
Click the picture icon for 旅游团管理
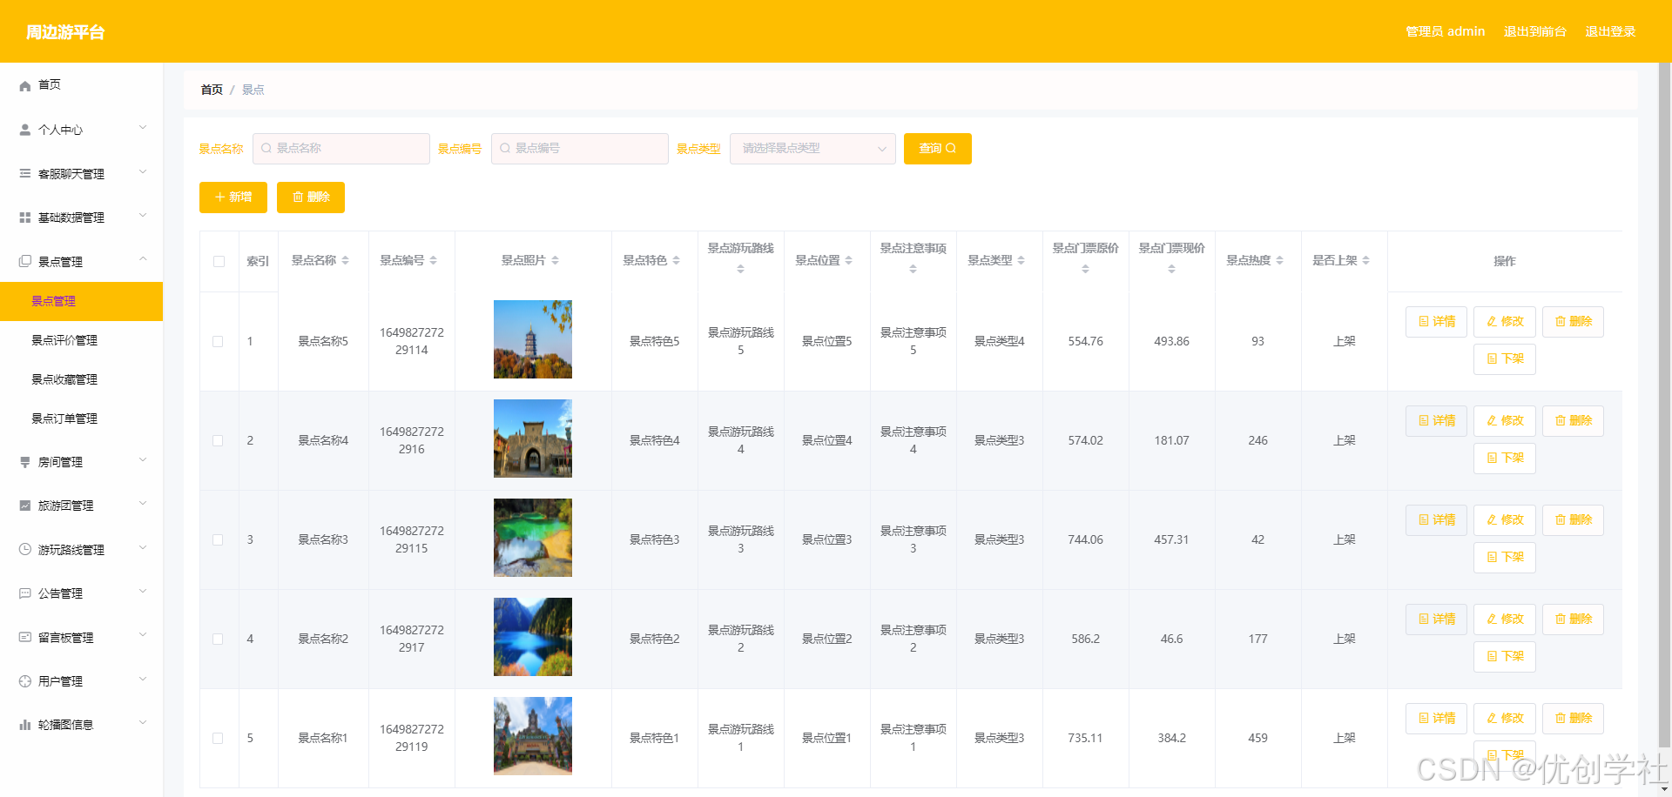[x=25, y=506]
